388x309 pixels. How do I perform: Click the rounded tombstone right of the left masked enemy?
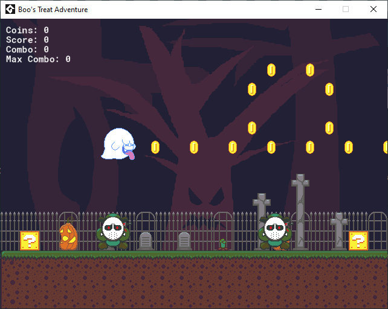(146, 240)
